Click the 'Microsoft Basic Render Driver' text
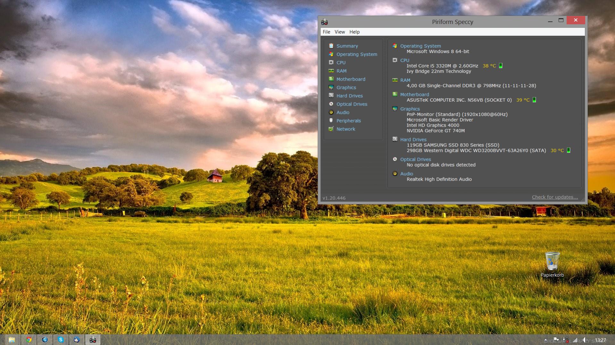 pos(440,120)
